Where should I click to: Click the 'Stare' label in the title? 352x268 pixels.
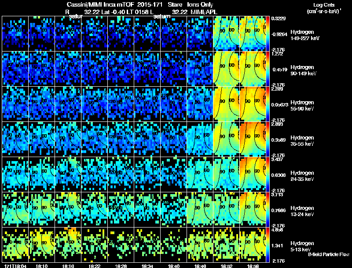(x=175, y=5)
